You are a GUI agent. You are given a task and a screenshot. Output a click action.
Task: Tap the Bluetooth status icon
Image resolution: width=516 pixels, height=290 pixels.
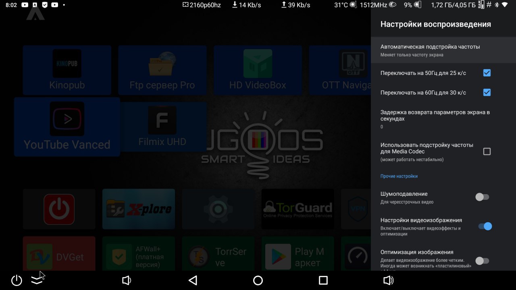click(497, 5)
